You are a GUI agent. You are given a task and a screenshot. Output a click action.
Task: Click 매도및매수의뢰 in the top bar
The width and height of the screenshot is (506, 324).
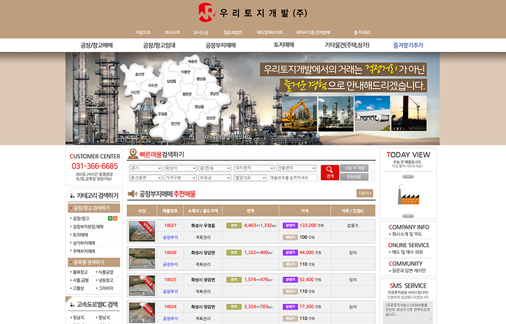[269, 32]
